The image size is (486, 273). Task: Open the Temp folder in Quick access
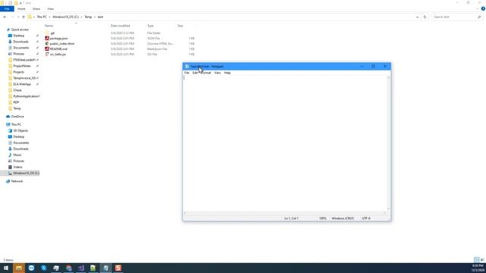17,108
